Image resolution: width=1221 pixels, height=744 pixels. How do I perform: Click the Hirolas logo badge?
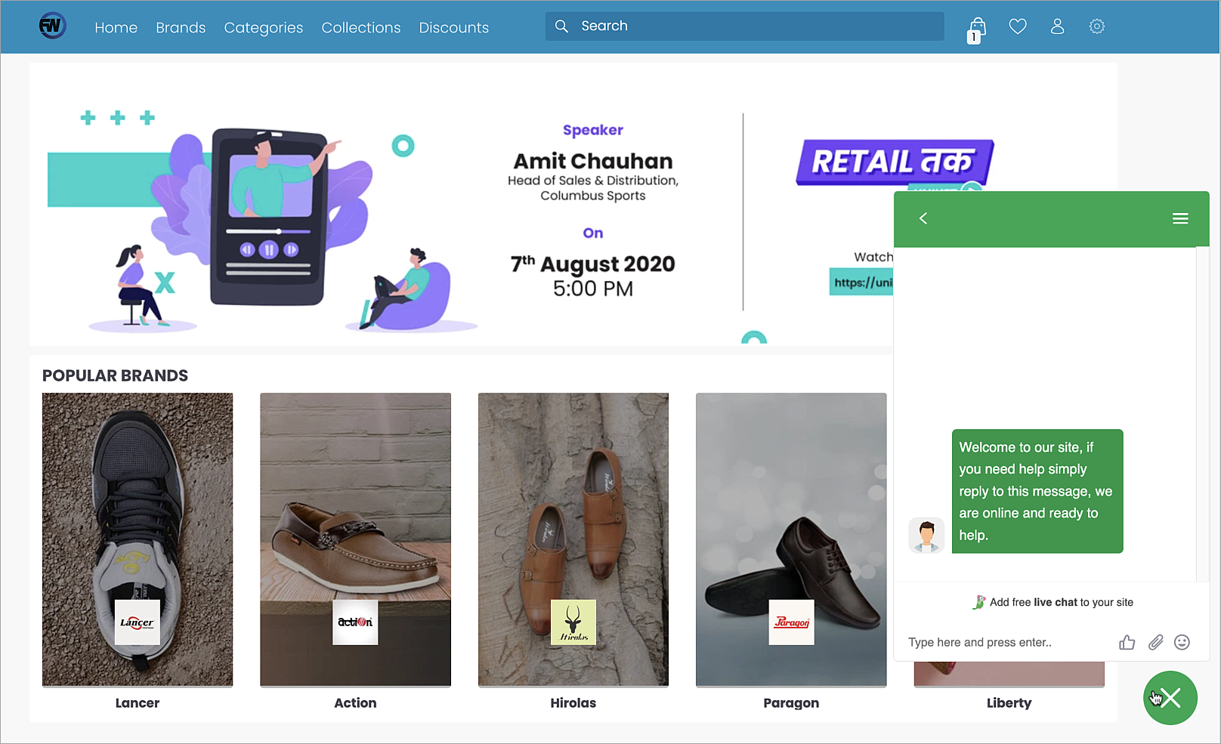point(573,622)
